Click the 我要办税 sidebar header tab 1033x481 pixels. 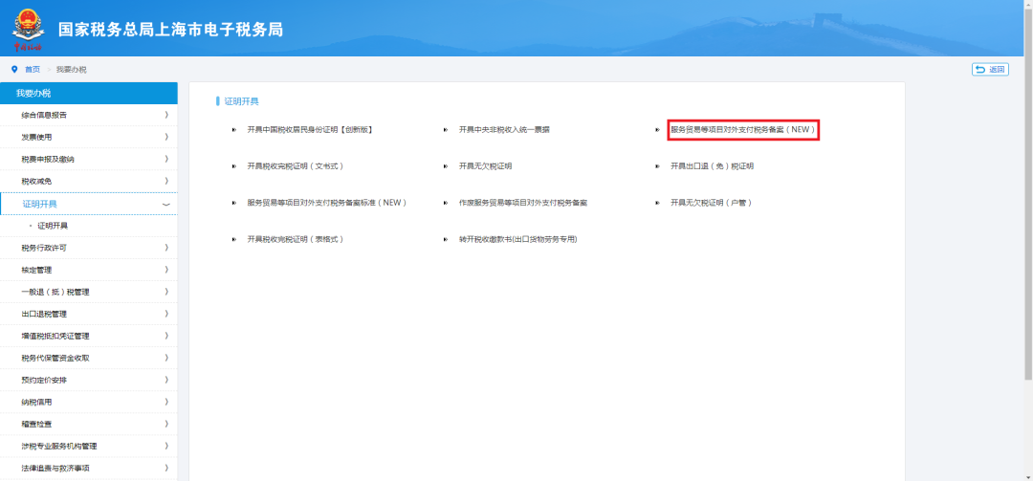pos(89,94)
